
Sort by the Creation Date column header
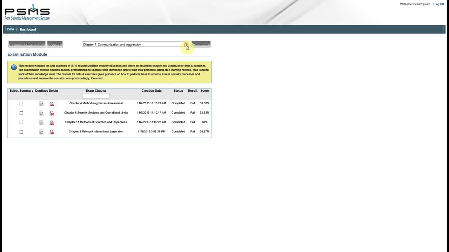(x=152, y=91)
